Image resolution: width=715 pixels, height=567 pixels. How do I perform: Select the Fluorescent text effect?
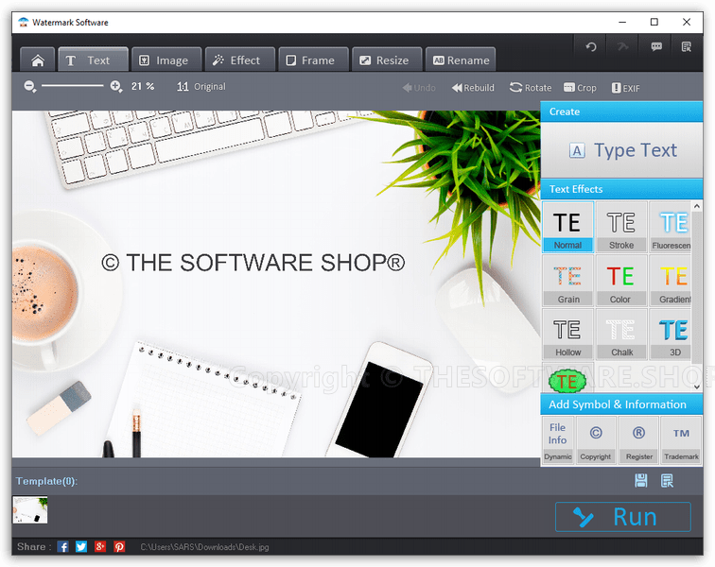(671, 227)
